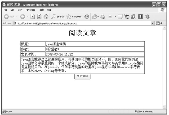This screenshot has height=115, width=169.
Task: Open the Search pane from the toolbar
Action: [x=57, y=16]
